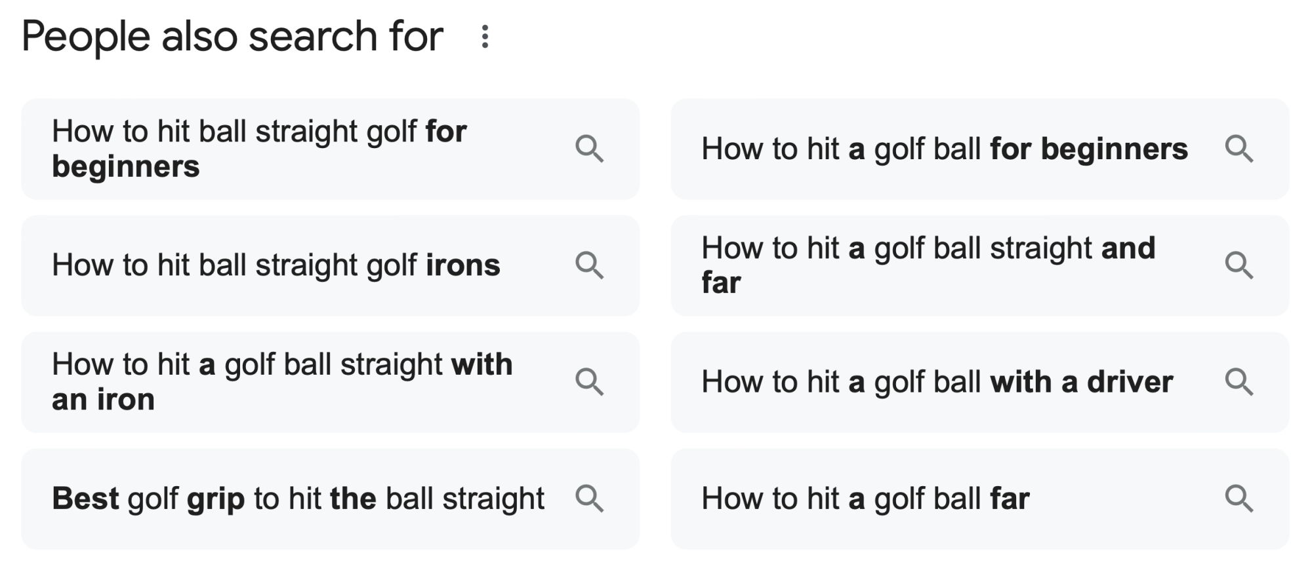The image size is (1312, 570).
Task: Open 'How to hit a golf ball far'
Action: tap(979, 499)
